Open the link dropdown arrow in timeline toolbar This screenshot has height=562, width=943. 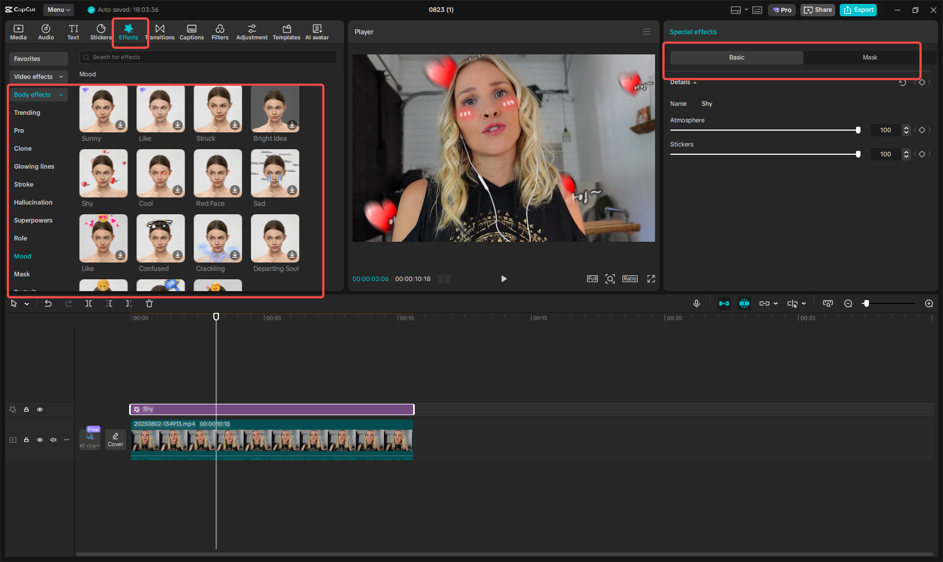775,303
